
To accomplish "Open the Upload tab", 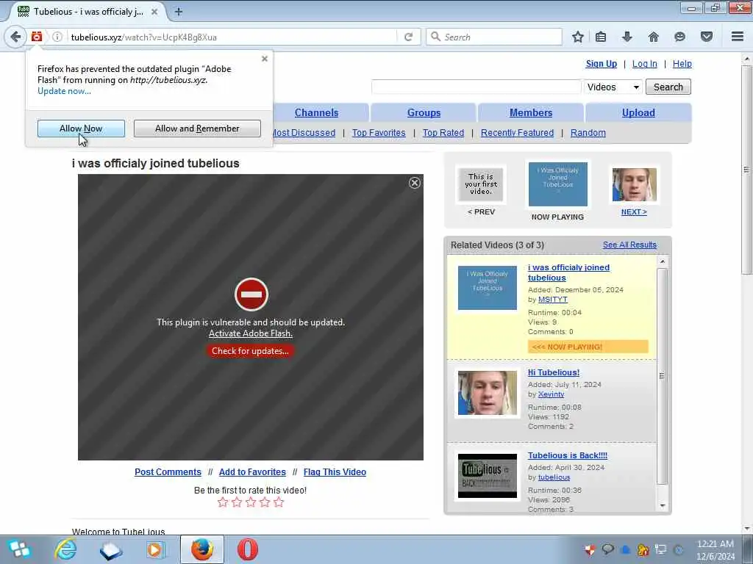I will pyautogui.click(x=638, y=112).
